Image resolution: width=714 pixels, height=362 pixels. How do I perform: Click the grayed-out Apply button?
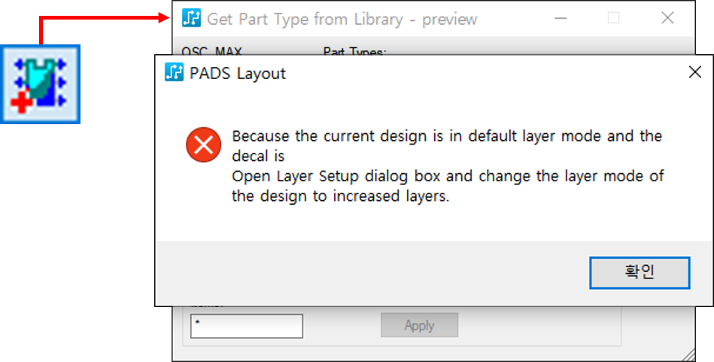tap(419, 325)
